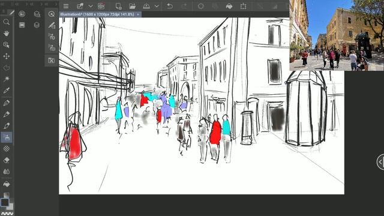Close the Illustration6 canvas tab
384x216 pixels.
coord(138,14)
